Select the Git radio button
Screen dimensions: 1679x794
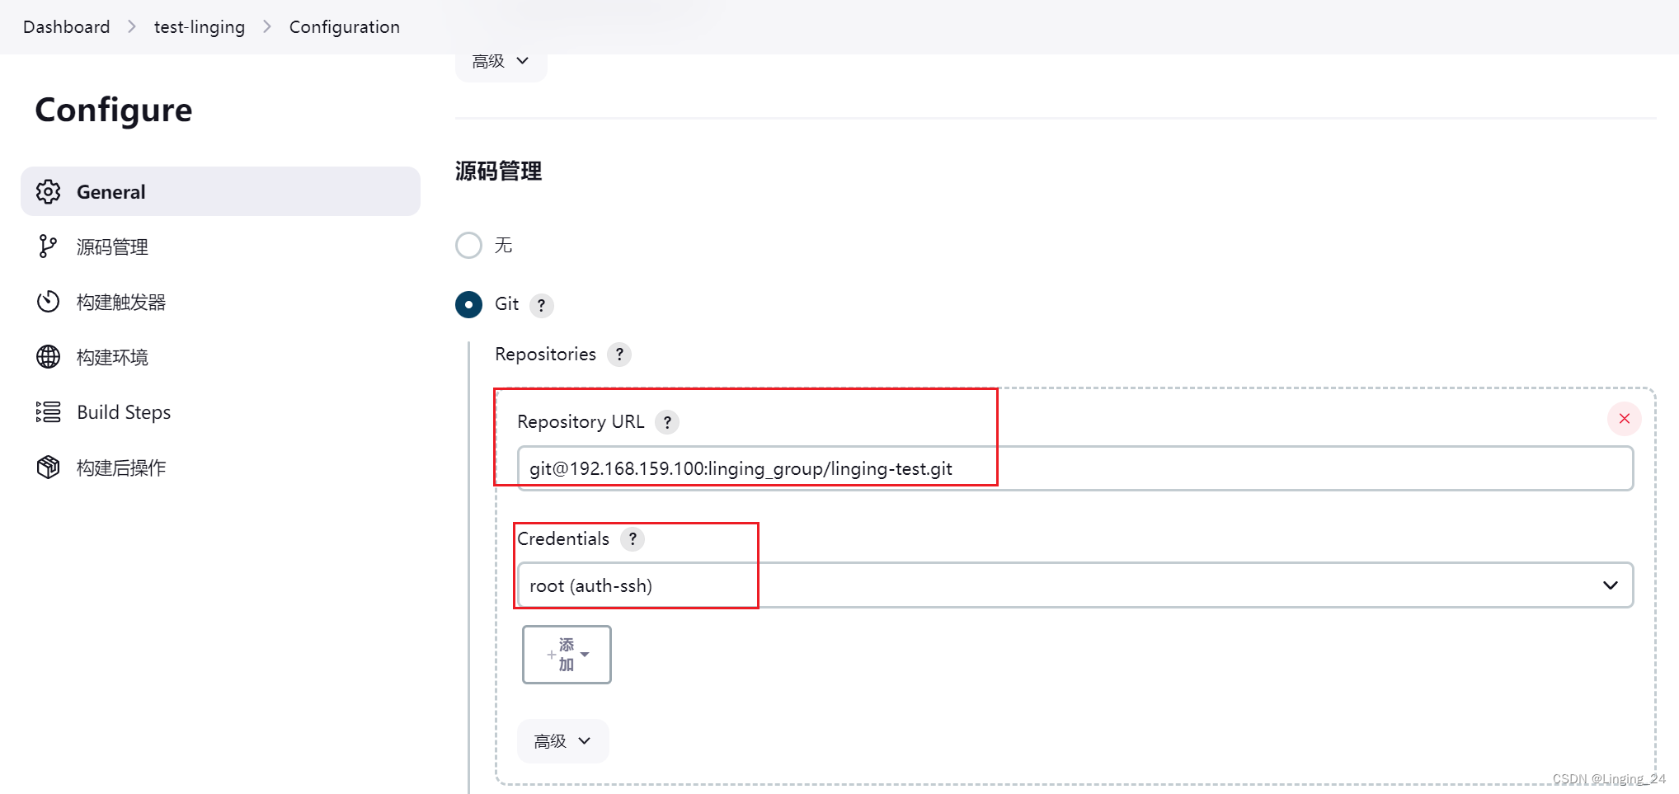coord(468,304)
